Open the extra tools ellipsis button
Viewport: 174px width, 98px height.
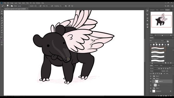(2, 35)
